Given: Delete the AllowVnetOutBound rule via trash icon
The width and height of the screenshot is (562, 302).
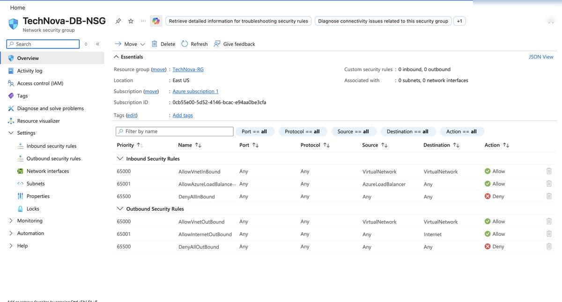Looking at the screenshot, I should point(549,221).
